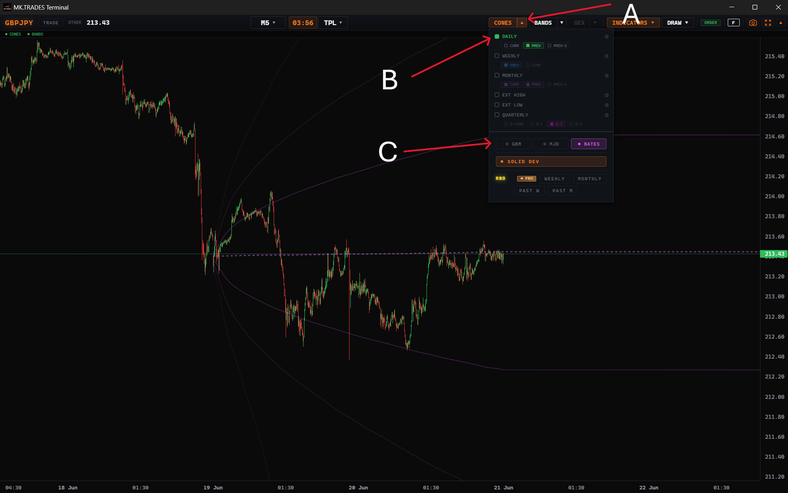Image resolution: width=788 pixels, height=493 pixels.
Task: Toggle CURR under WEEKLY
Action: pos(533,65)
